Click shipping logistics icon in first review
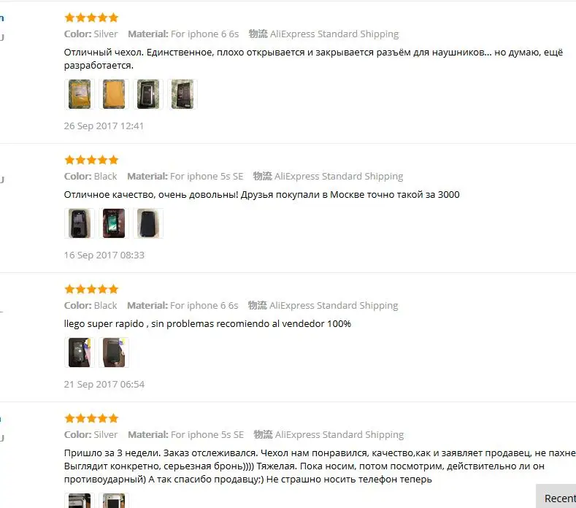The width and height of the screenshot is (576, 508). click(x=258, y=34)
